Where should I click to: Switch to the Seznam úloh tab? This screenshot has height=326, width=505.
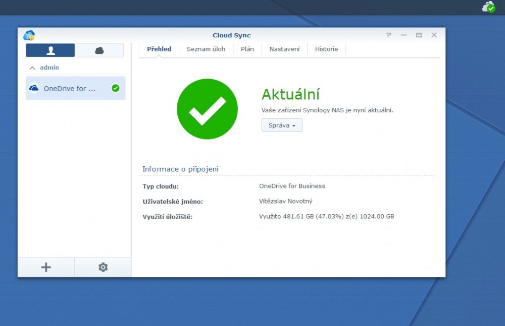[x=206, y=49]
